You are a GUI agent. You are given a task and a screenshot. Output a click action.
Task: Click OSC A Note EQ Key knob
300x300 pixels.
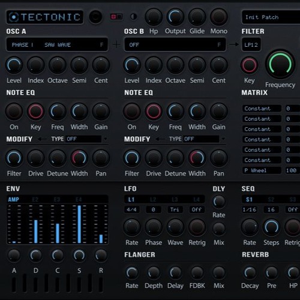[35, 112]
